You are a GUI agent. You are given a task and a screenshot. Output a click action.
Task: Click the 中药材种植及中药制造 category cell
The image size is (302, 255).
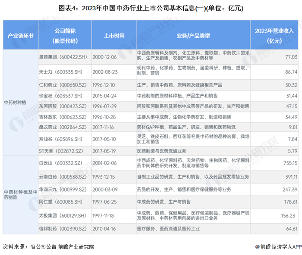(20, 195)
